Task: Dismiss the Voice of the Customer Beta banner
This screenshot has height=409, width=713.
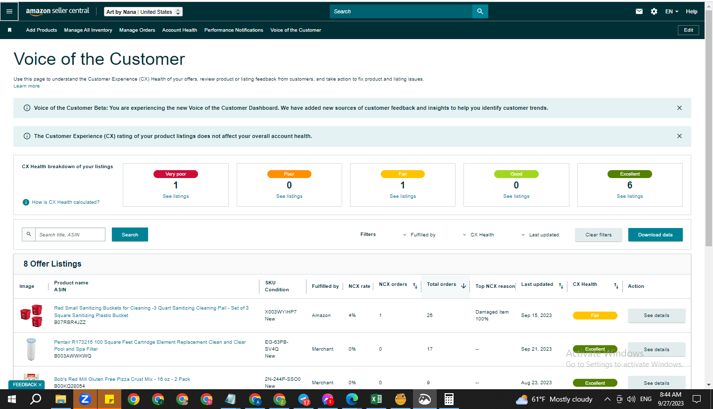Action: tap(679, 108)
